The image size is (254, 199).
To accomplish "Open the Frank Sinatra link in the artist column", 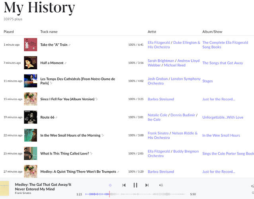I will tap(158, 133).
